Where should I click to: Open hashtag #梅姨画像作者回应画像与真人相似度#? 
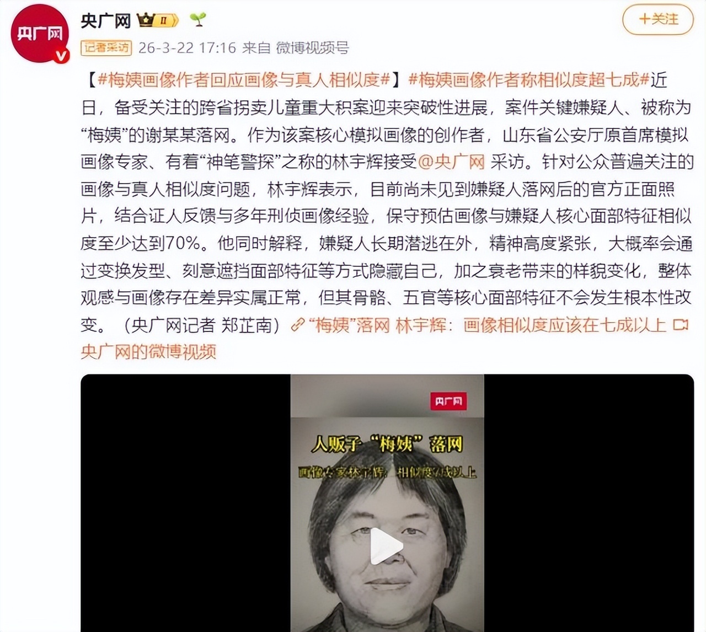[x=244, y=80]
